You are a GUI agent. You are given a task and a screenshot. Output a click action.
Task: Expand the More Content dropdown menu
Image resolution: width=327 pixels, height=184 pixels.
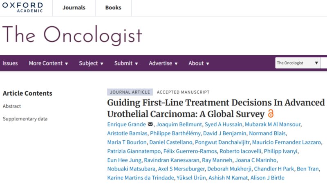pos(48,63)
